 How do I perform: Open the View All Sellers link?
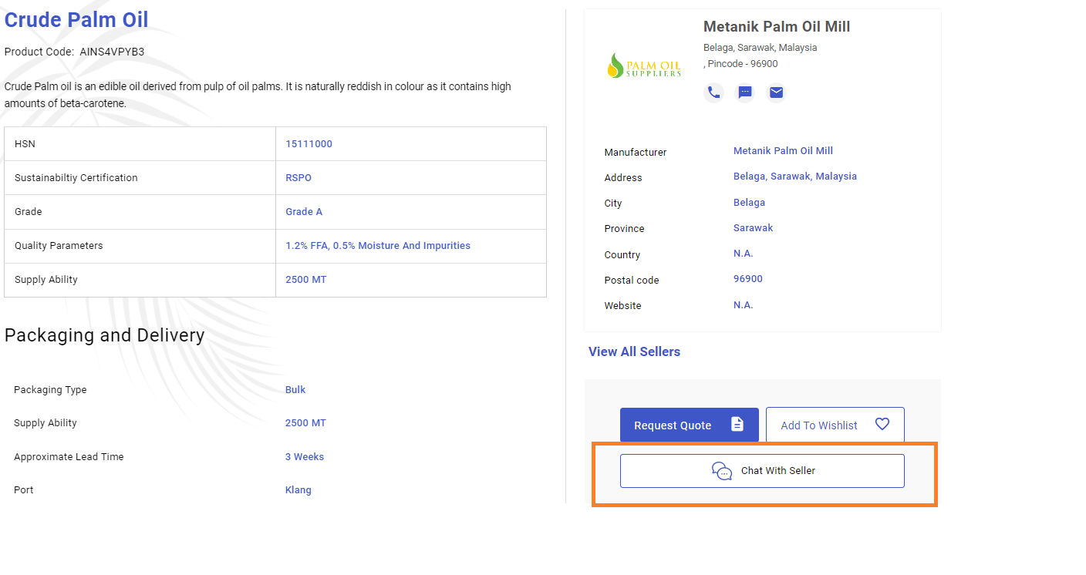pyautogui.click(x=634, y=351)
